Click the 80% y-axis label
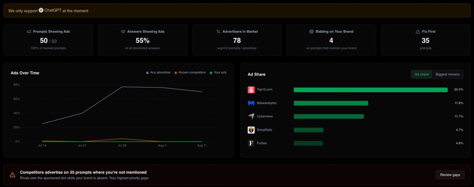Viewport: 474px width, 187px height. pyautogui.click(x=17, y=85)
